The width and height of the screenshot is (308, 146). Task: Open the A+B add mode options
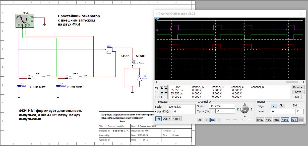click(177, 119)
